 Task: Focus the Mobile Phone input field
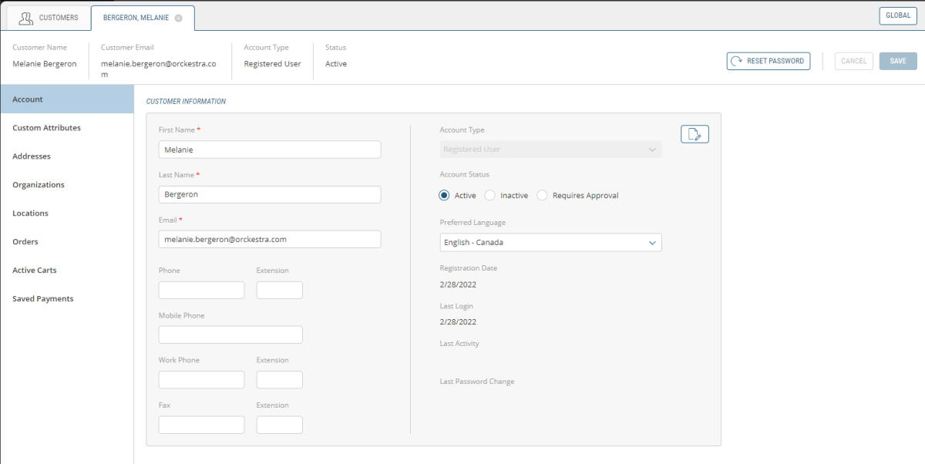[x=230, y=335]
